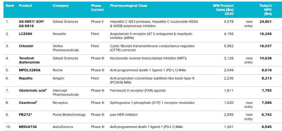Click the Novartis company cell

coord(59,34)
